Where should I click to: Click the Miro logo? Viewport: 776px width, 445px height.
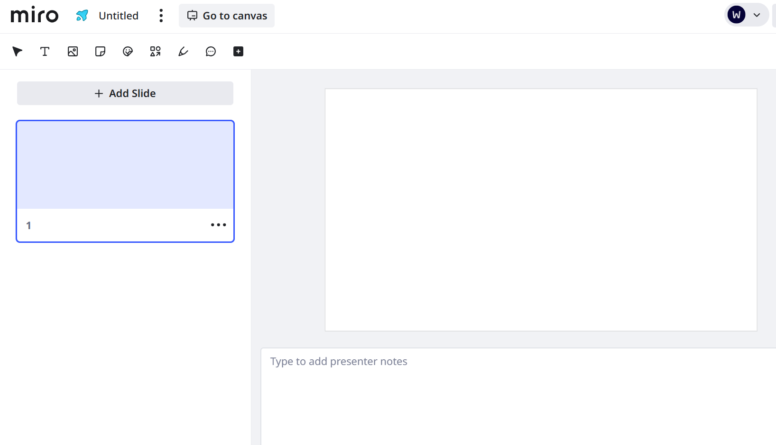click(34, 15)
